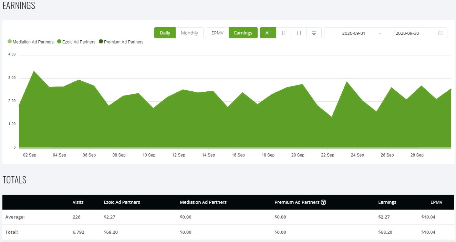Click the 12 Sep axis label
Screen dimensions: 456x242
179,155
